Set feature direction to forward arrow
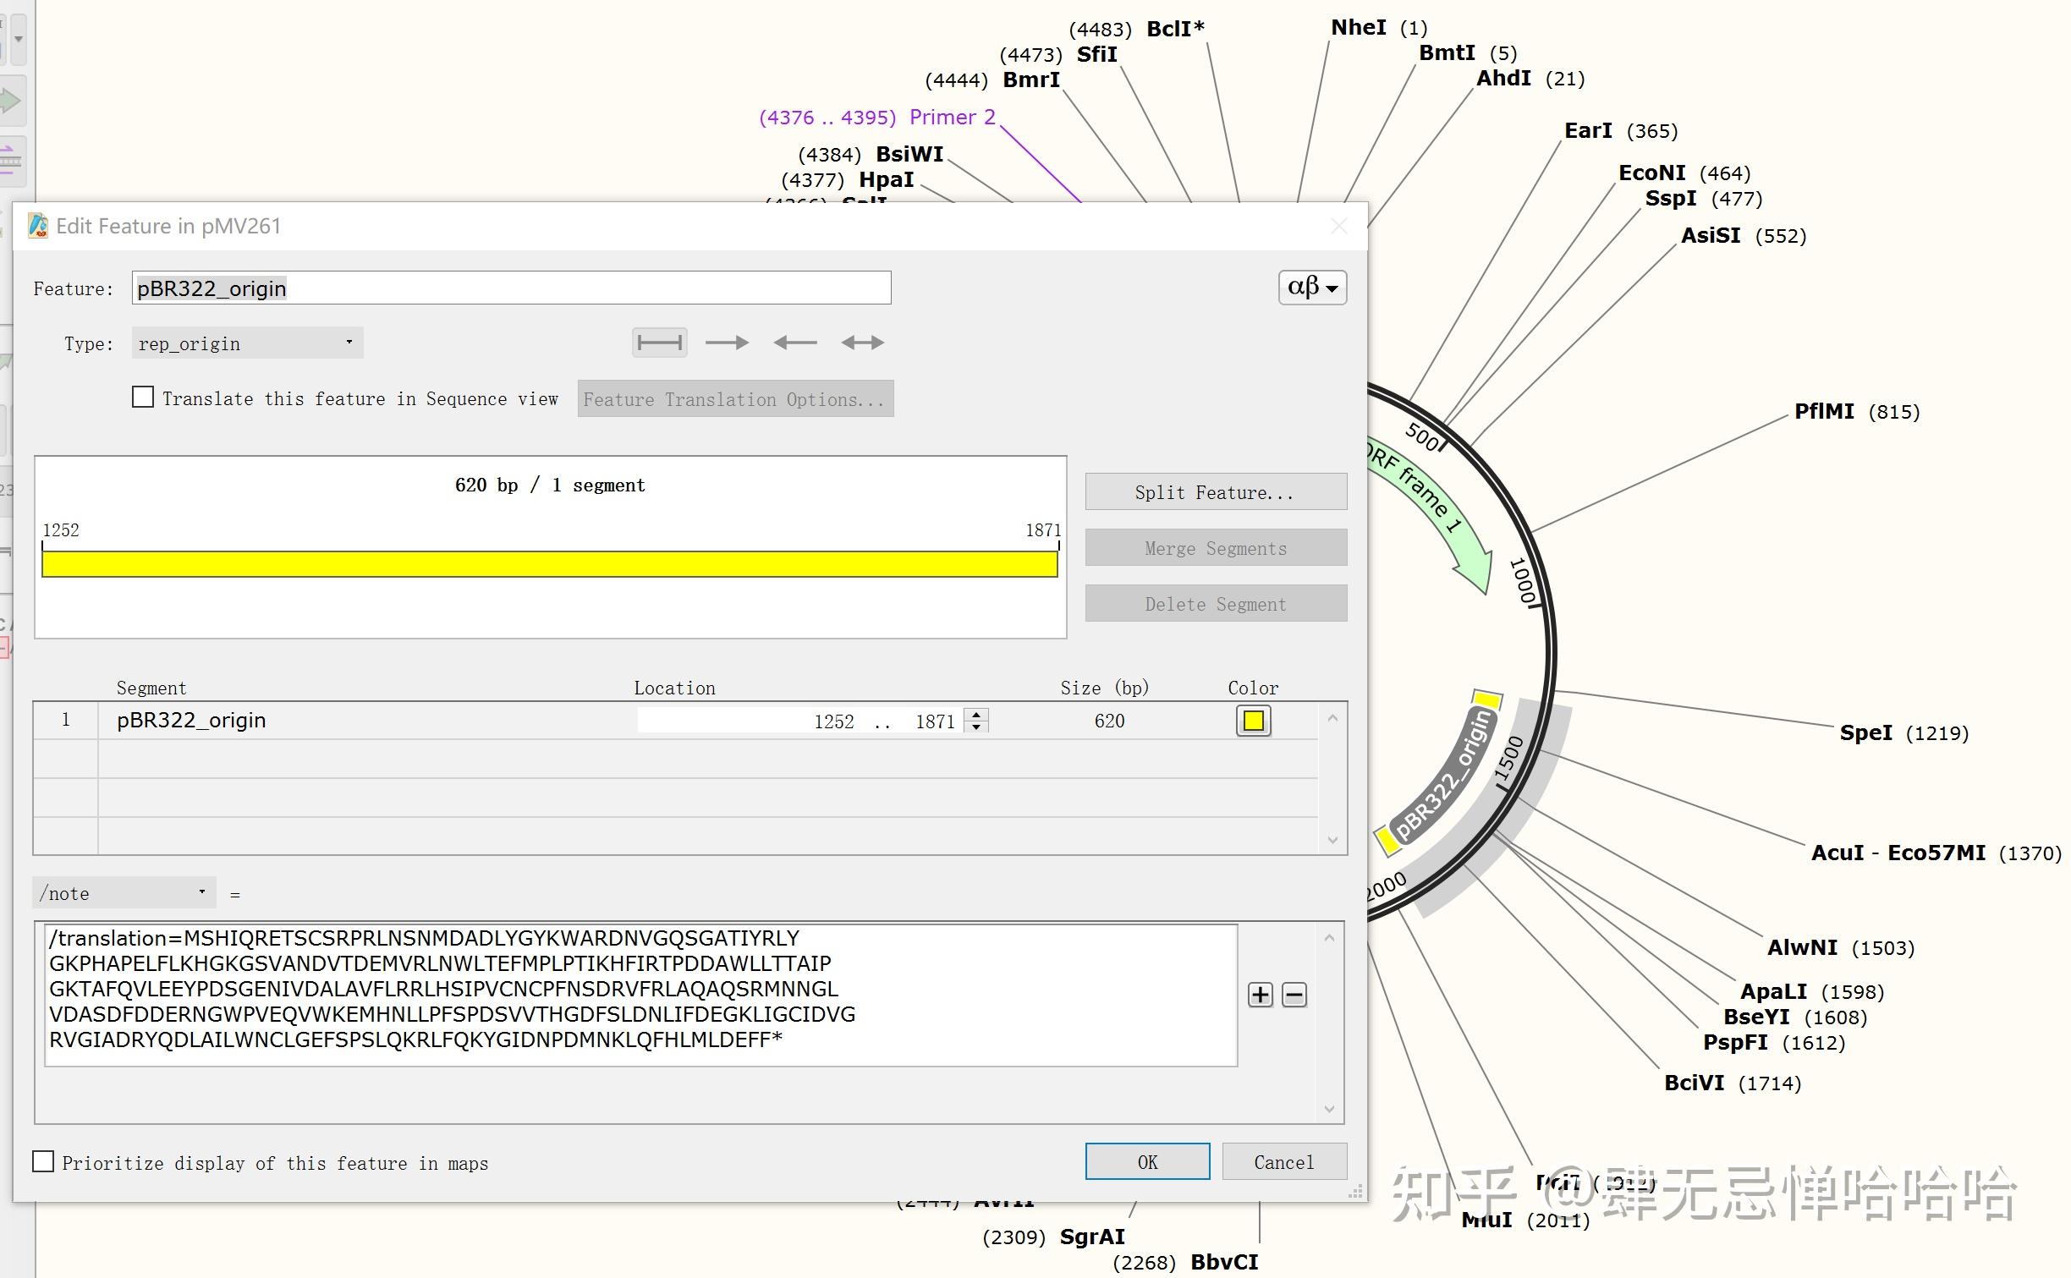This screenshot has height=1278, width=2071. tap(727, 343)
